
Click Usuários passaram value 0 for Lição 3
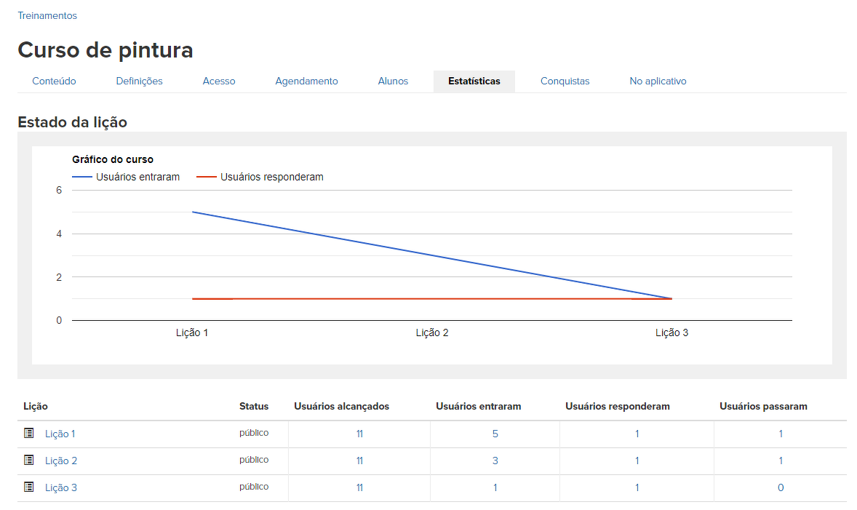point(781,487)
